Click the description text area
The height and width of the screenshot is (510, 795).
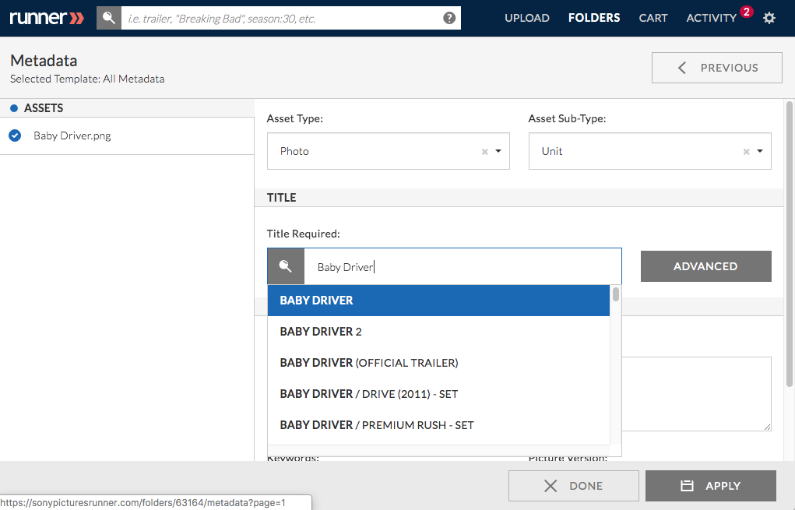(x=697, y=394)
